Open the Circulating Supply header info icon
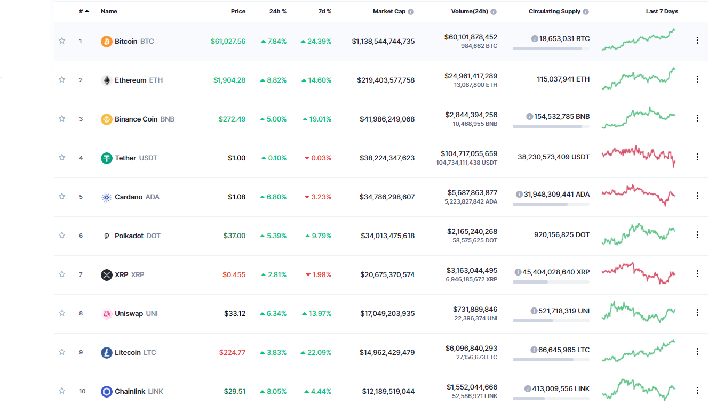This screenshot has height=413, width=708. pyautogui.click(x=586, y=11)
